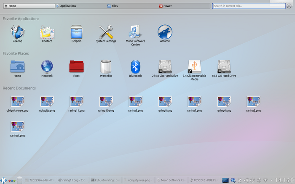Open the red Root folder

point(76,67)
